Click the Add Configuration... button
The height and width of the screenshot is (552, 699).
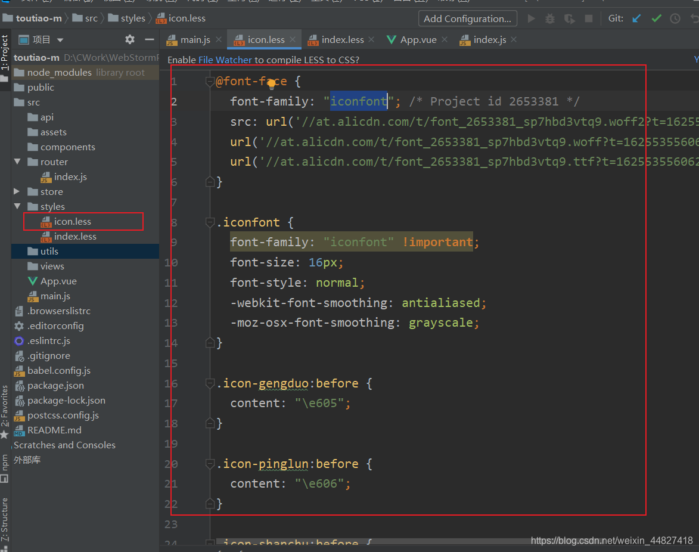pos(468,18)
